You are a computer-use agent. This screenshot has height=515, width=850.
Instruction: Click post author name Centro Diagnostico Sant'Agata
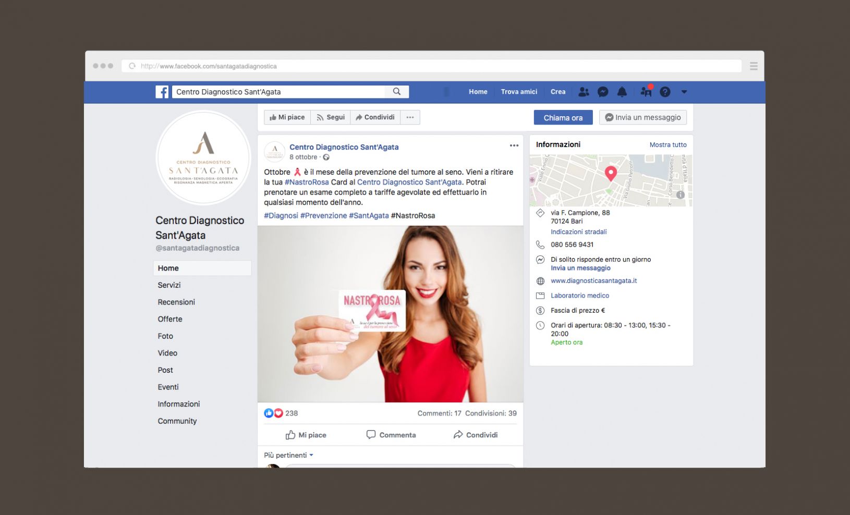(344, 147)
